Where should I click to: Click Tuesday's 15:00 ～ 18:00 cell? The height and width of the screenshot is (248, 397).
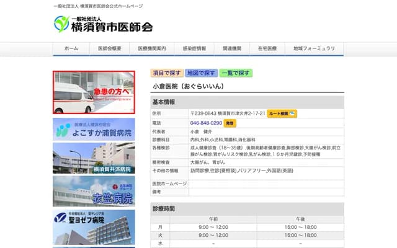point(300,236)
